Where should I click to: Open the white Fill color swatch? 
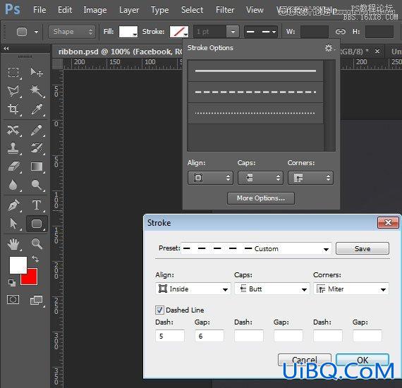(128, 32)
